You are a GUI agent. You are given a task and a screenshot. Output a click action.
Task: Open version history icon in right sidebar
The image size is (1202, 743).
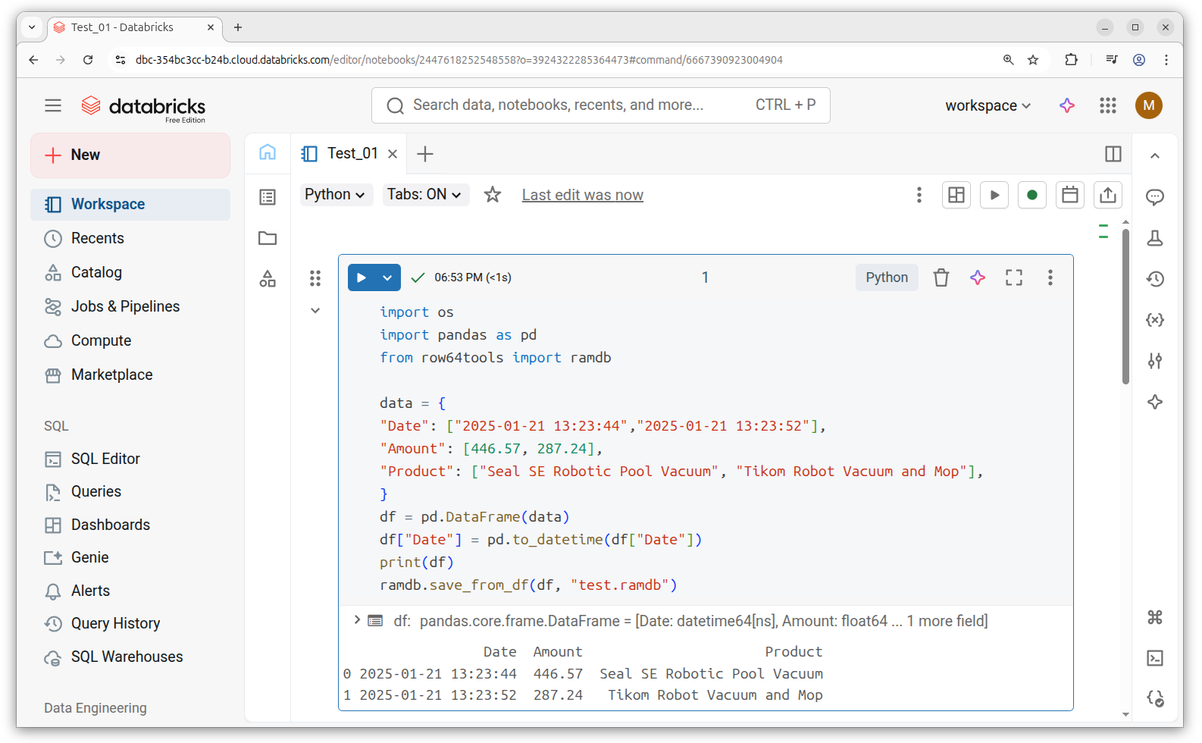[1154, 279]
